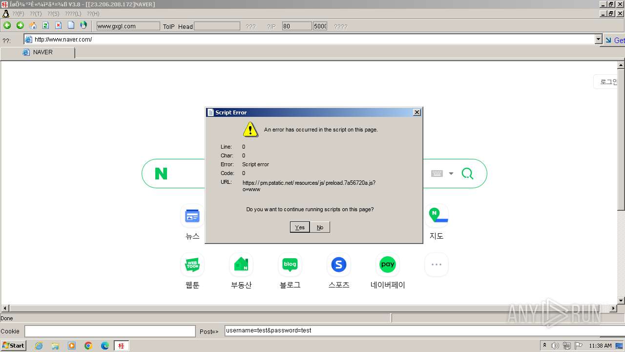The width and height of the screenshot is (625, 352).
Task: Click the Post data input field
Action: pos(424,330)
